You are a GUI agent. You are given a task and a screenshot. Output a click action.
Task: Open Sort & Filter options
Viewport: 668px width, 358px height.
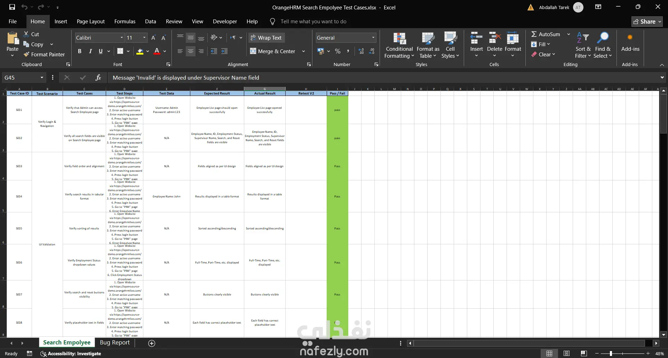583,45
